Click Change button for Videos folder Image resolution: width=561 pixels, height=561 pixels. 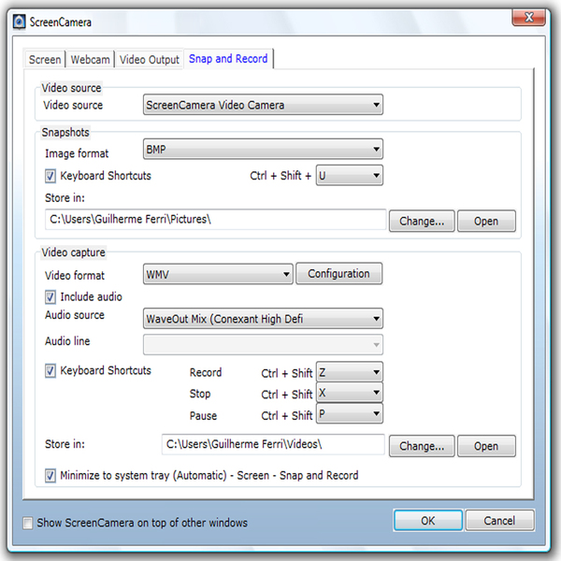(422, 446)
